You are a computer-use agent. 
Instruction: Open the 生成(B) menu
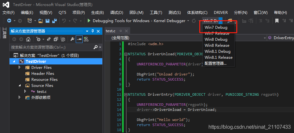[x=98, y=13]
